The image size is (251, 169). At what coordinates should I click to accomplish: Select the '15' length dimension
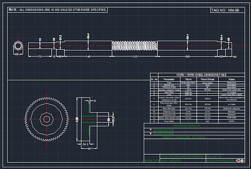pos(54,56)
